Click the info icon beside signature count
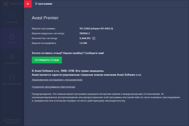This screenshot has width=189, height=126. (x=94, y=38)
